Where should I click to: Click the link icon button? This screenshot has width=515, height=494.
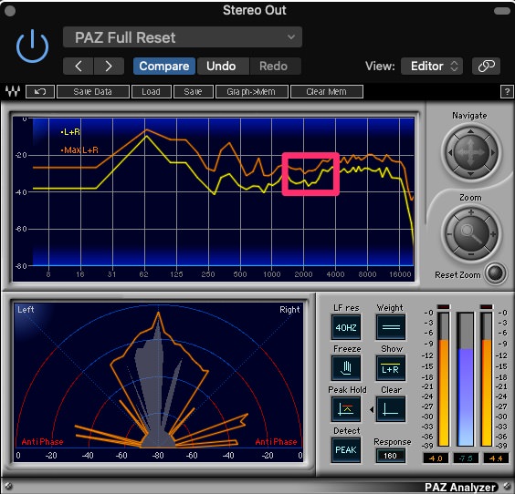tap(487, 67)
